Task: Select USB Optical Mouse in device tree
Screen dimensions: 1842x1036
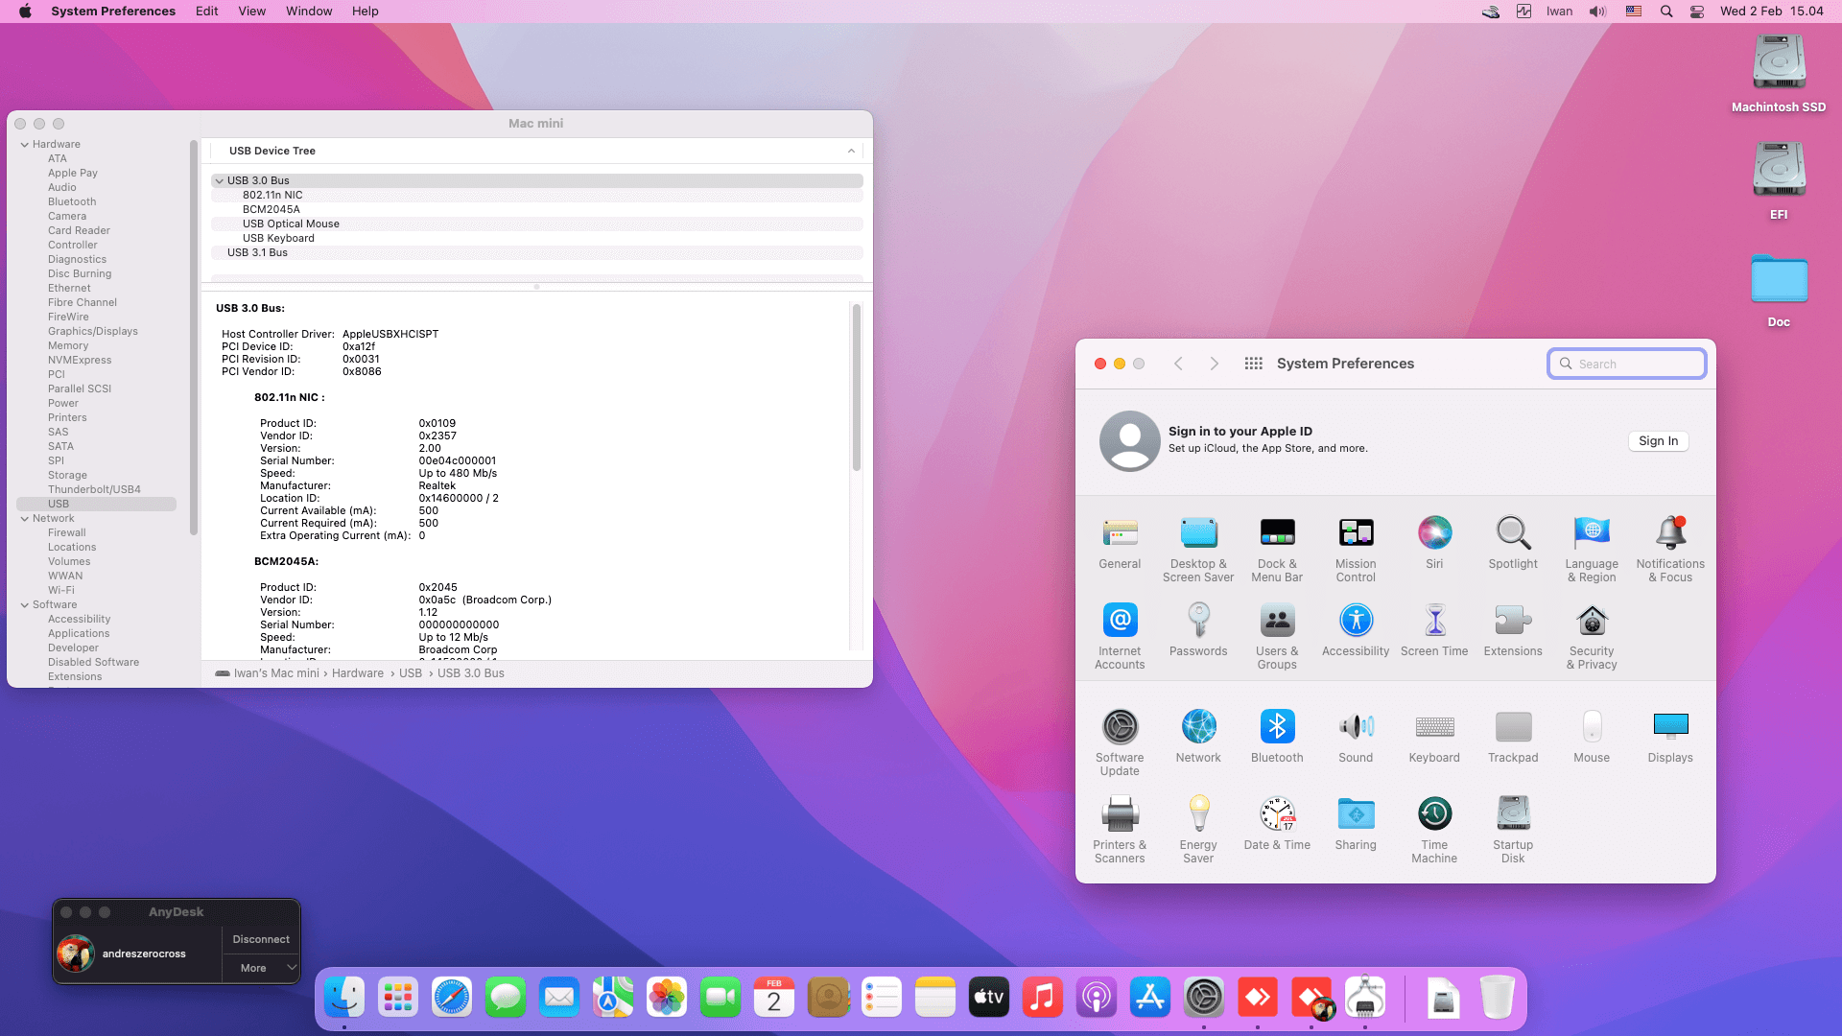Action: 291,224
